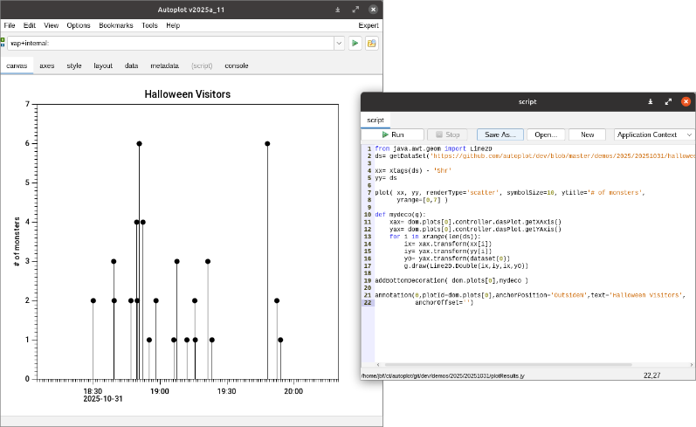Click the Save As... button

(x=500, y=134)
